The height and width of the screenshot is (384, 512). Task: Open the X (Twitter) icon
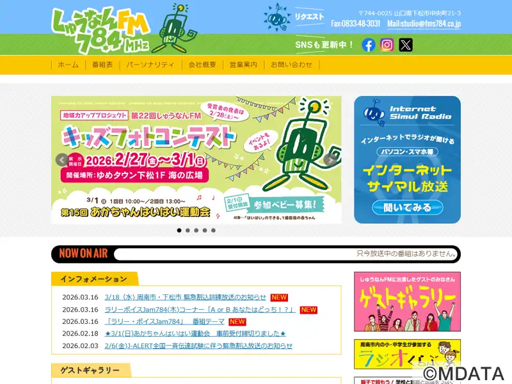[x=406, y=45]
